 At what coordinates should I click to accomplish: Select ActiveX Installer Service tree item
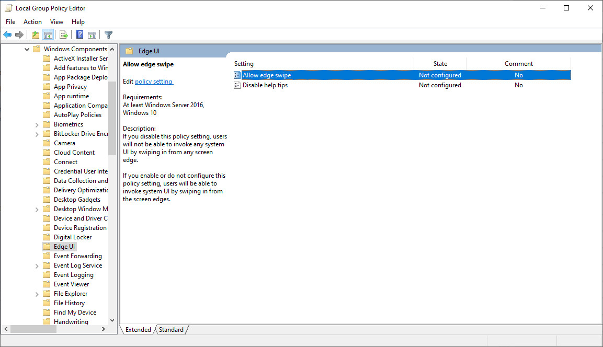click(81, 59)
